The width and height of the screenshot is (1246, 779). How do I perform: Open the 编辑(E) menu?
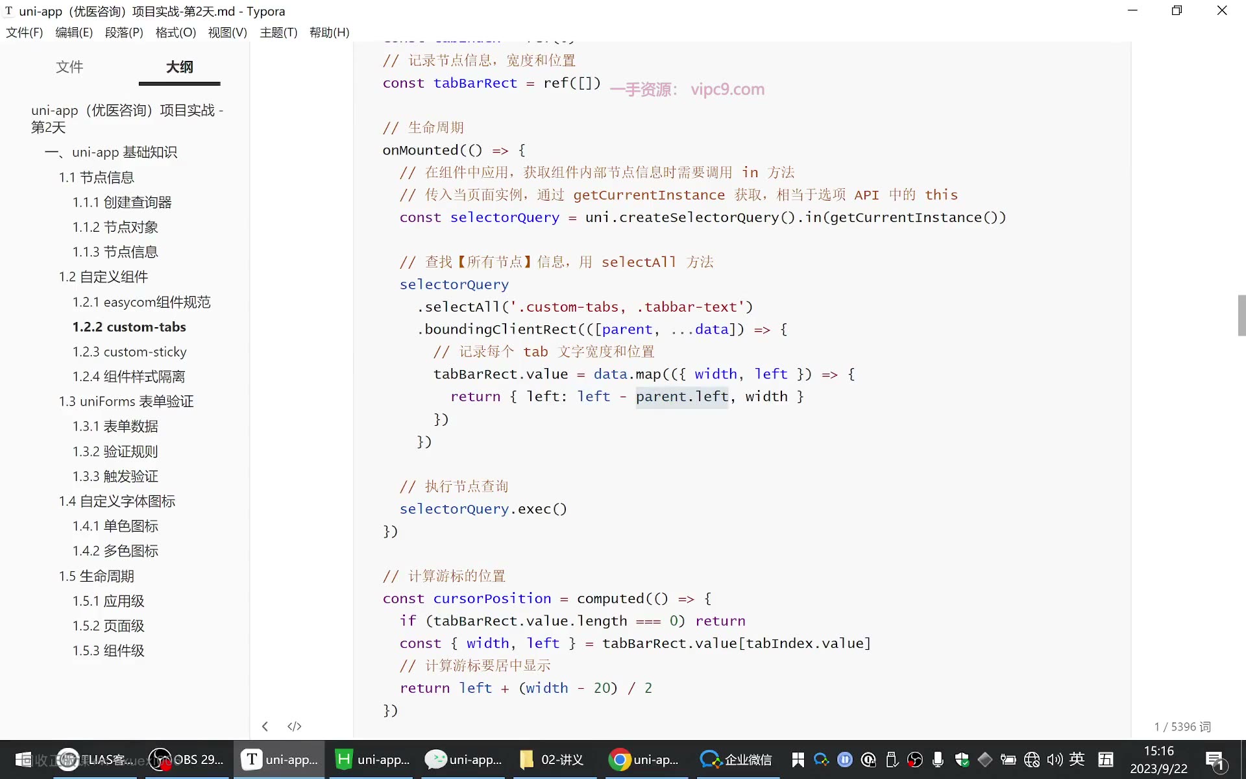coord(74,32)
